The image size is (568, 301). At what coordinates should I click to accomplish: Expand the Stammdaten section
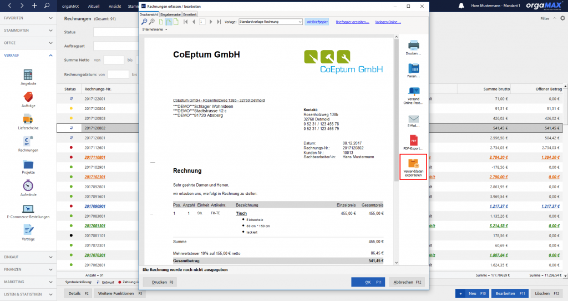coord(28,31)
